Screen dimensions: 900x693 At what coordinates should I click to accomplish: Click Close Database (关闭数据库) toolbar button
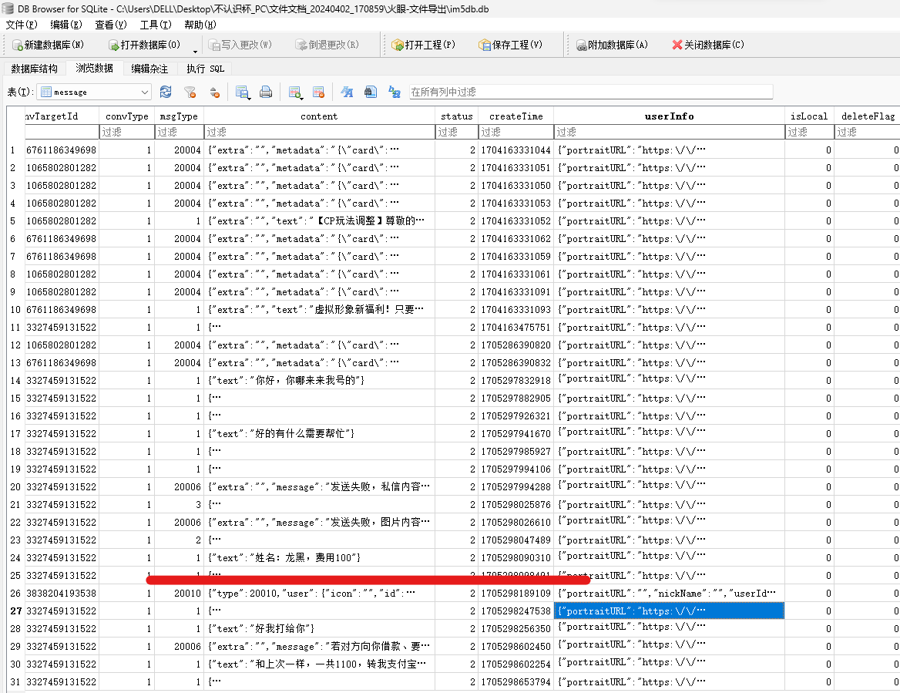pos(708,45)
